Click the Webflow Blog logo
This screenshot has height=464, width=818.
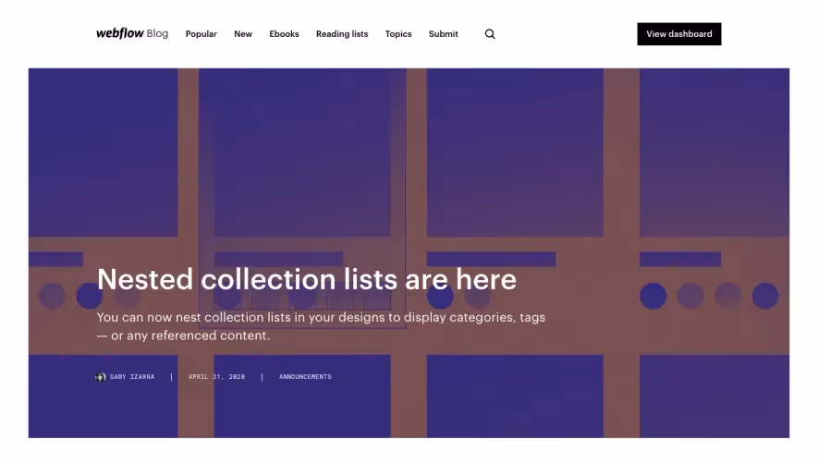(132, 33)
